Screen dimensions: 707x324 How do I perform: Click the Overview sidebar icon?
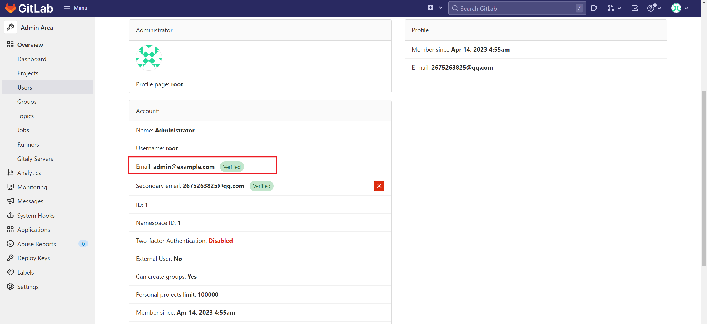10,44
